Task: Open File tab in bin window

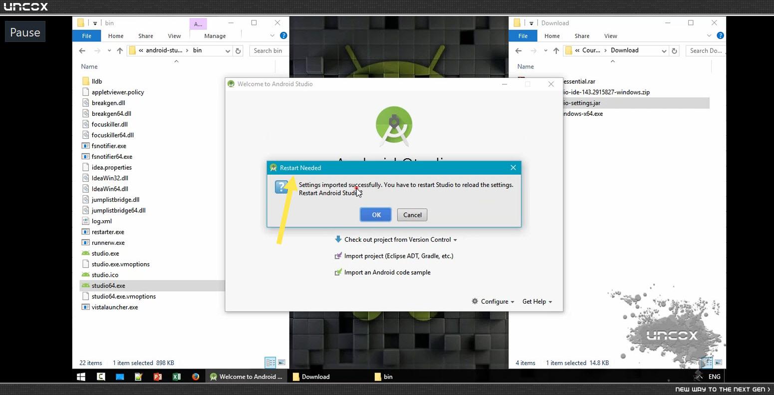Action: (x=86, y=36)
